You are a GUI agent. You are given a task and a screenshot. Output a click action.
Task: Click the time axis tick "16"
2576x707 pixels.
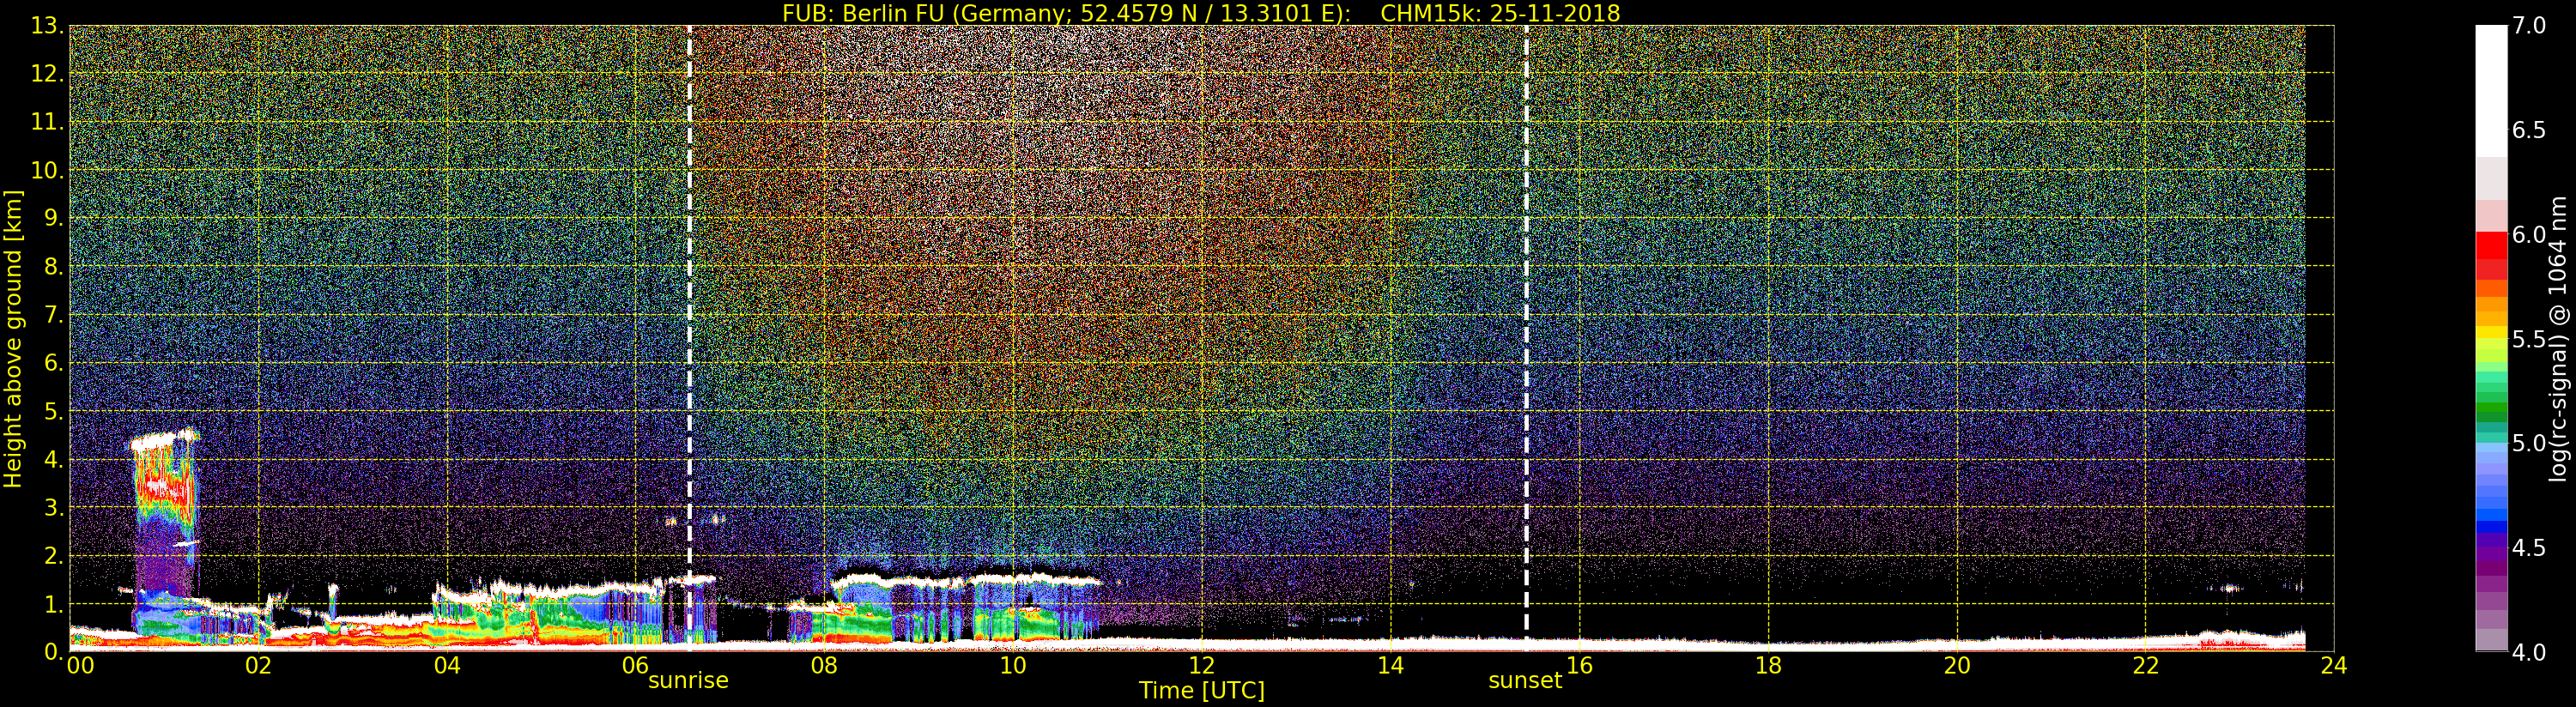1579,666
